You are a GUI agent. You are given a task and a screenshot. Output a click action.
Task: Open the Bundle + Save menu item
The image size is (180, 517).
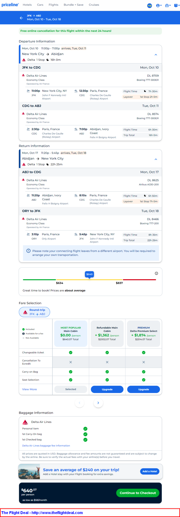coord(73,5)
